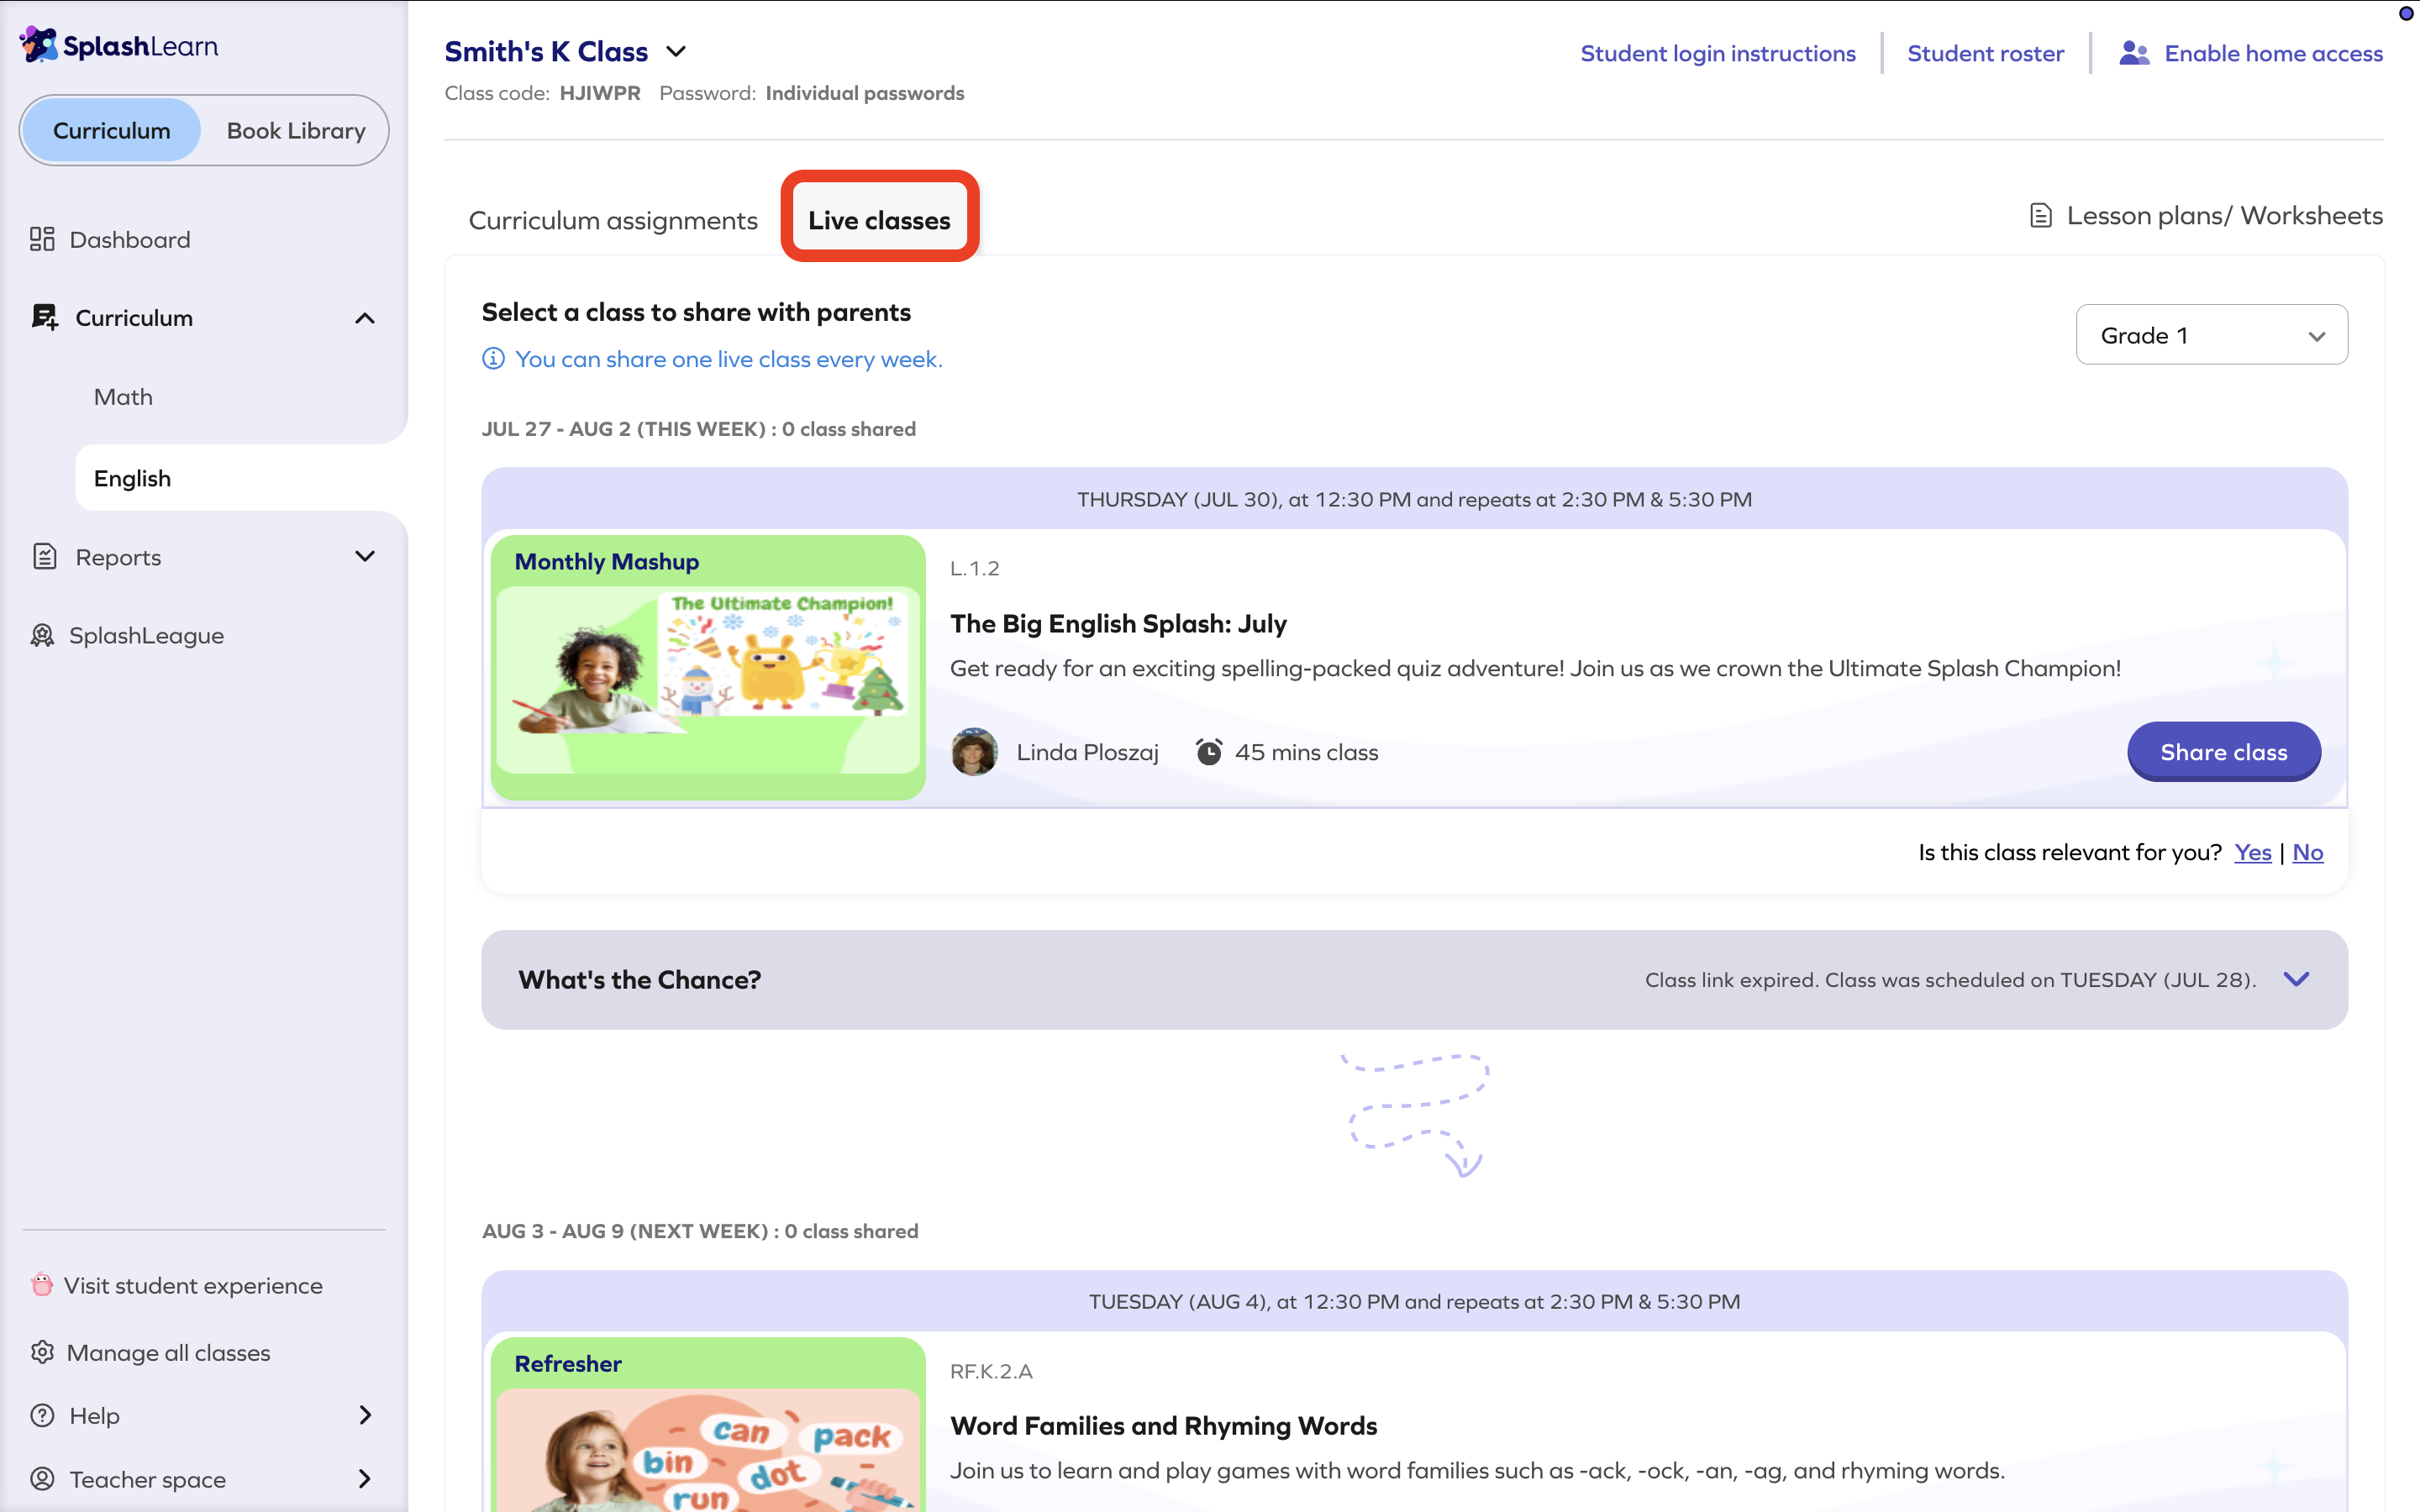Collapse the Curriculum sidebar section
Viewport: 2420px width, 1512px height.
365,318
